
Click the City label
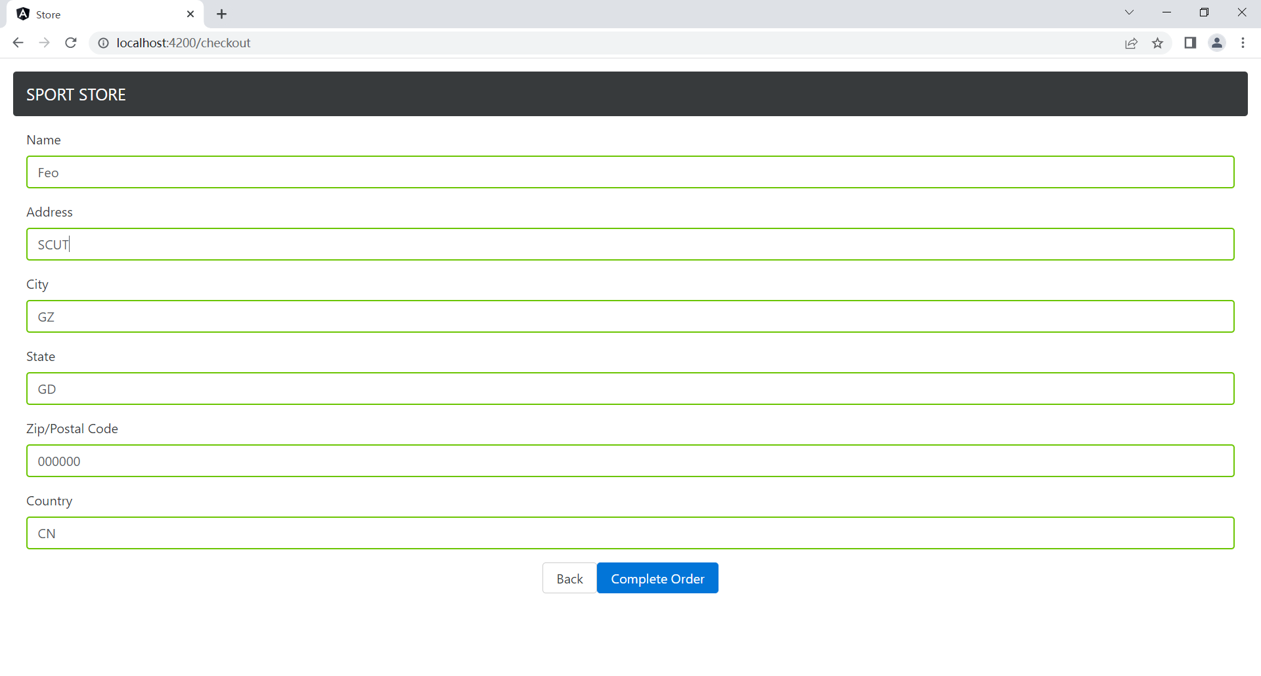coord(37,284)
